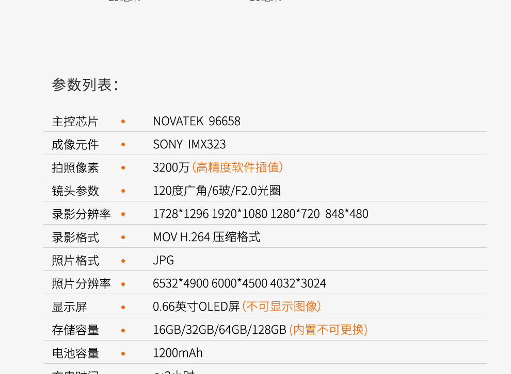This screenshot has width=511, height=374.
Task: Select the 存储容量 label
Action: [75, 330]
